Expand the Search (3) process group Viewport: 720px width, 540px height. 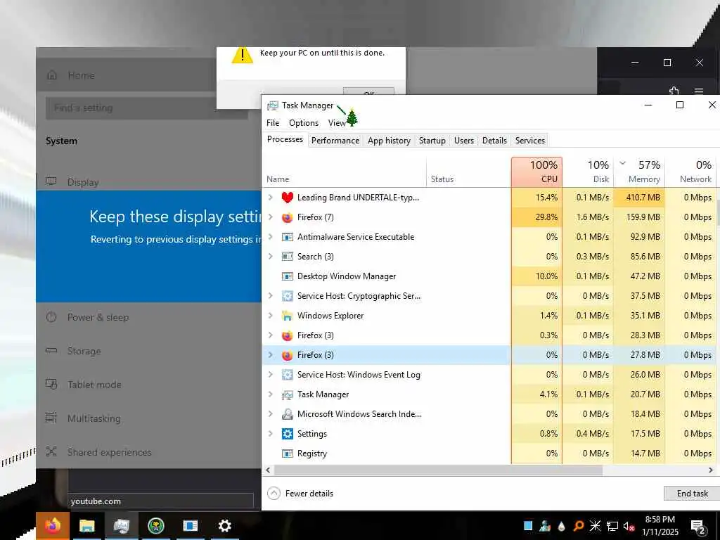[271, 257]
